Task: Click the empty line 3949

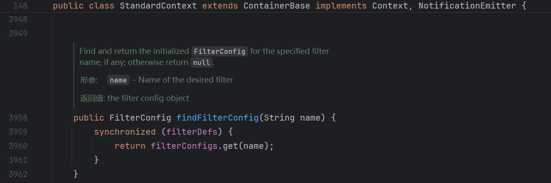Action: click(257, 33)
